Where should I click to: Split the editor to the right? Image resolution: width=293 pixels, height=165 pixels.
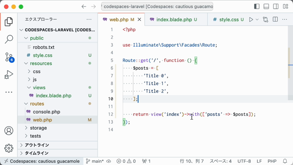(x=275, y=19)
